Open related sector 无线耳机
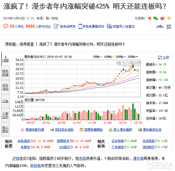The height and width of the screenshot is (171, 175). (149, 141)
